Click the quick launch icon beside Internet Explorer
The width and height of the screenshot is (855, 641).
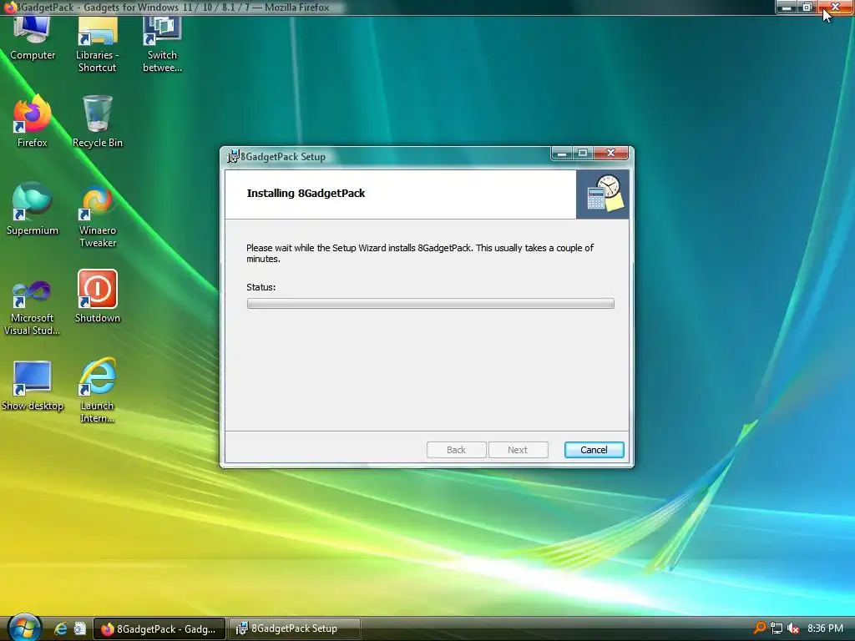click(x=80, y=628)
